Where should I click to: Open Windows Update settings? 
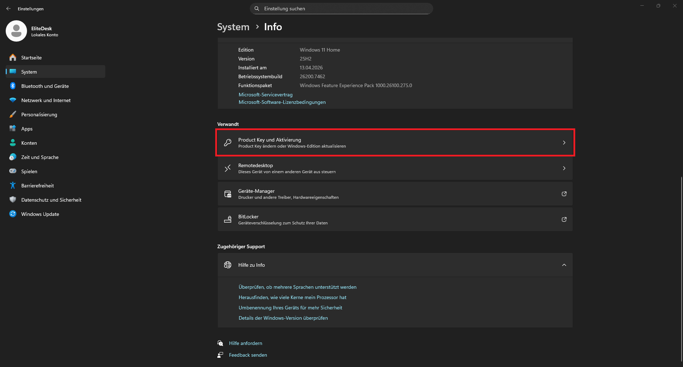pyautogui.click(x=55, y=214)
